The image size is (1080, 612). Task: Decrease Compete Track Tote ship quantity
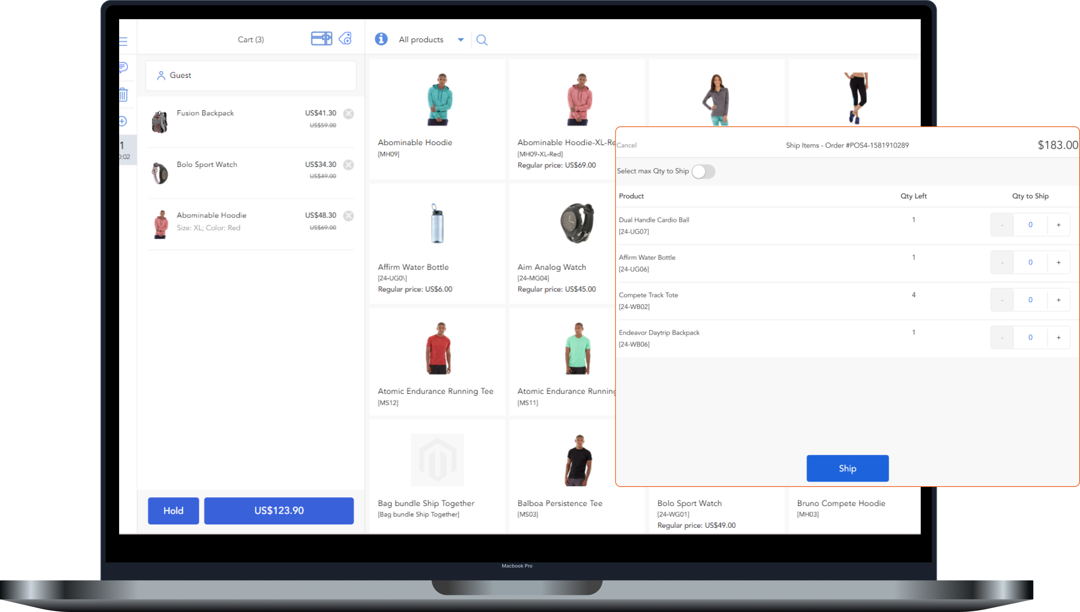pos(1002,300)
